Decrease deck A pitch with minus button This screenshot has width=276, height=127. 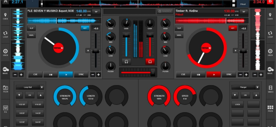93,74
